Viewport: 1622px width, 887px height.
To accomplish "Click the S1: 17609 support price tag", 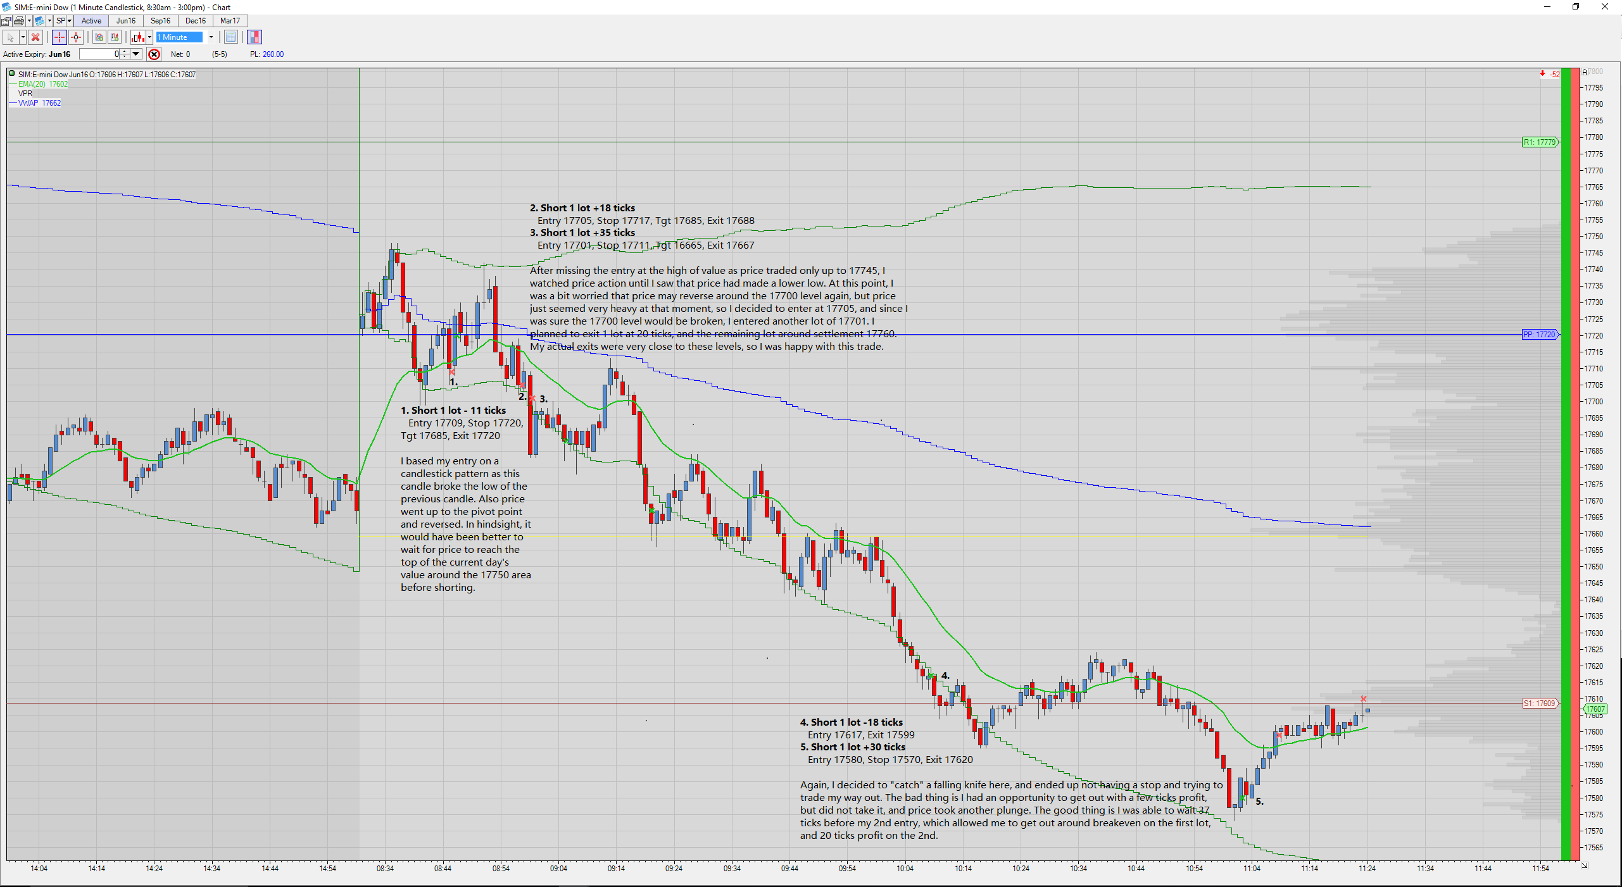I will tap(1540, 704).
